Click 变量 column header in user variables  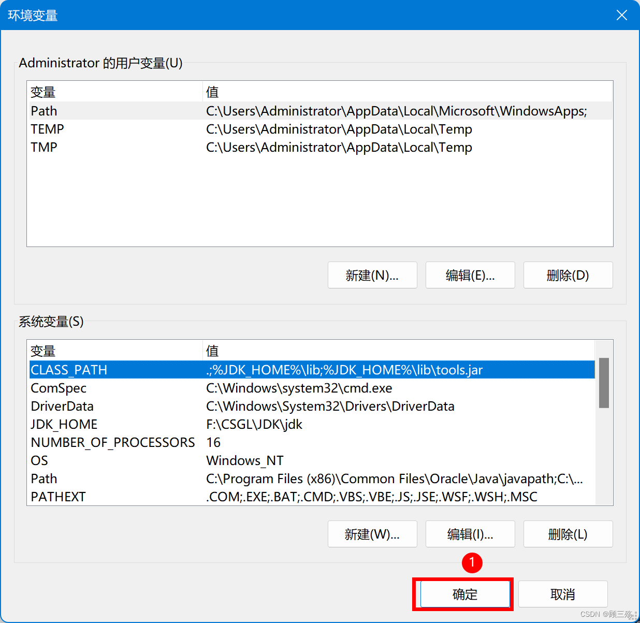coord(116,92)
